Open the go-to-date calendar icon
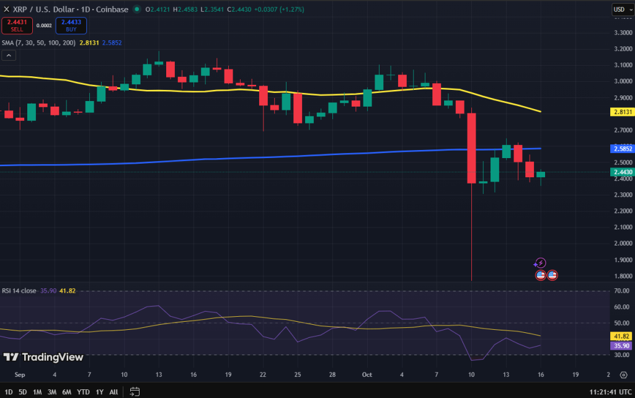The width and height of the screenshot is (635, 398). point(135,392)
